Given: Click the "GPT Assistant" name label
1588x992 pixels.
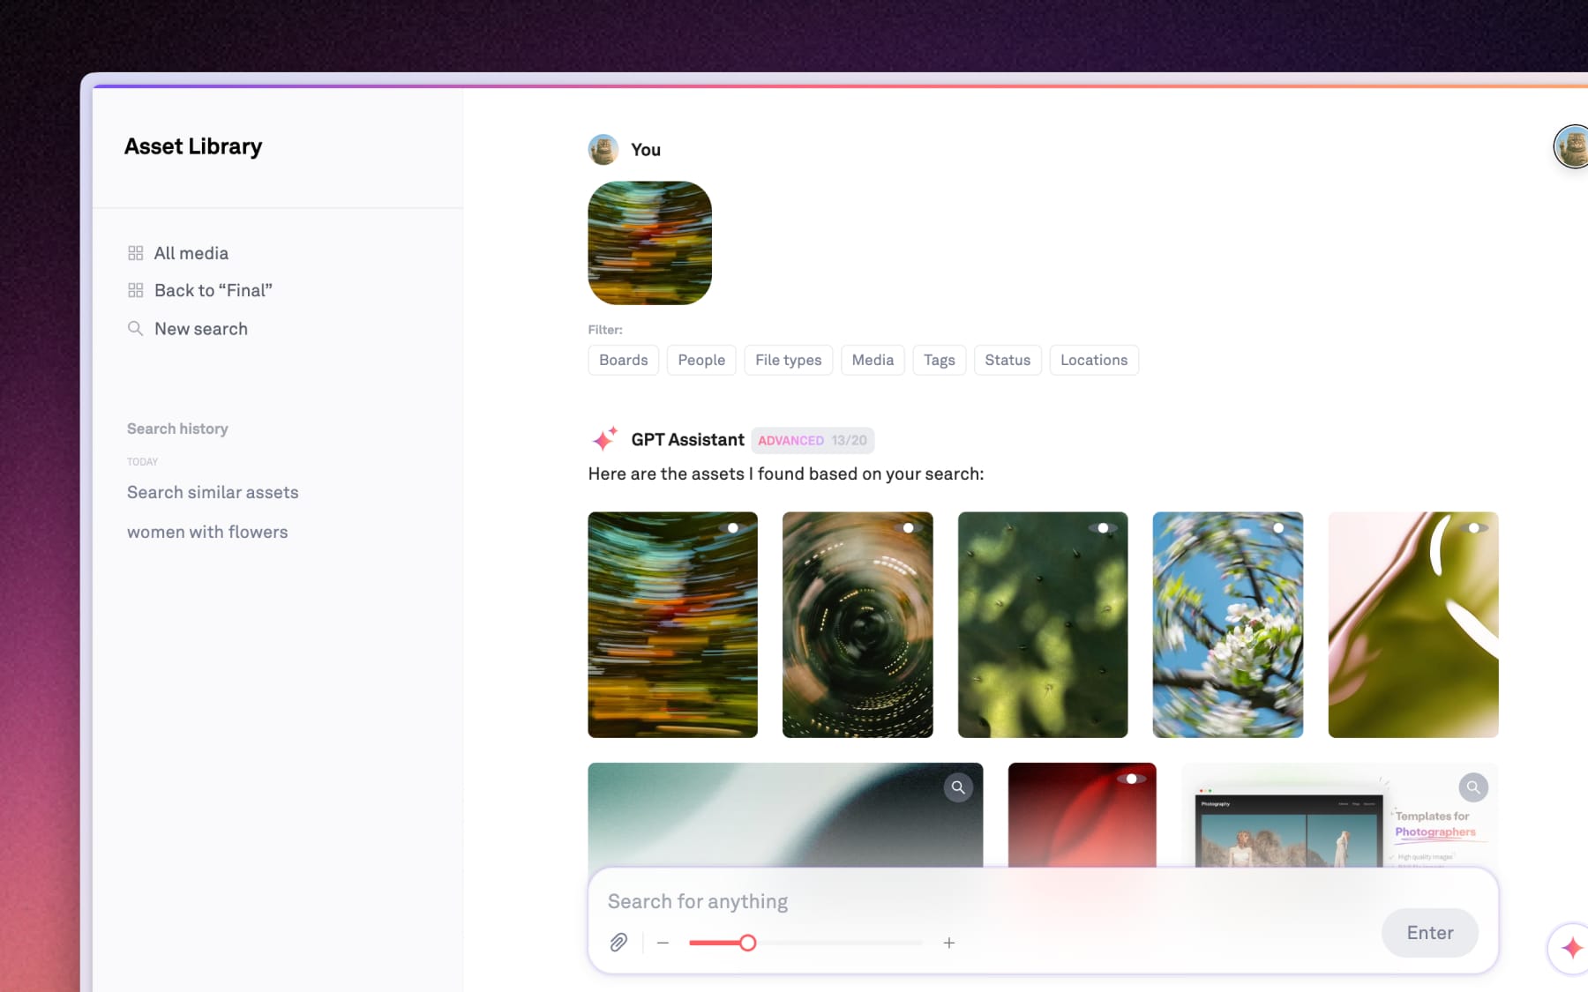Looking at the screenshot, I should tap(688, 439).
